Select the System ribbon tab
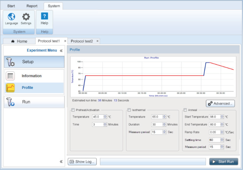243x170 pixels. (x=54, y=6)
